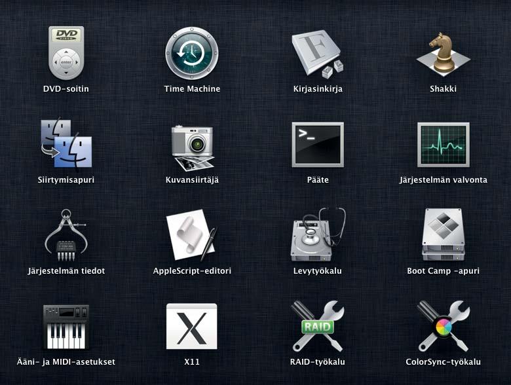Open the Siirtymisapuri two-faces icon
Image resolution: width=511 pixels, height=385 pixels.
coord(66,144)
